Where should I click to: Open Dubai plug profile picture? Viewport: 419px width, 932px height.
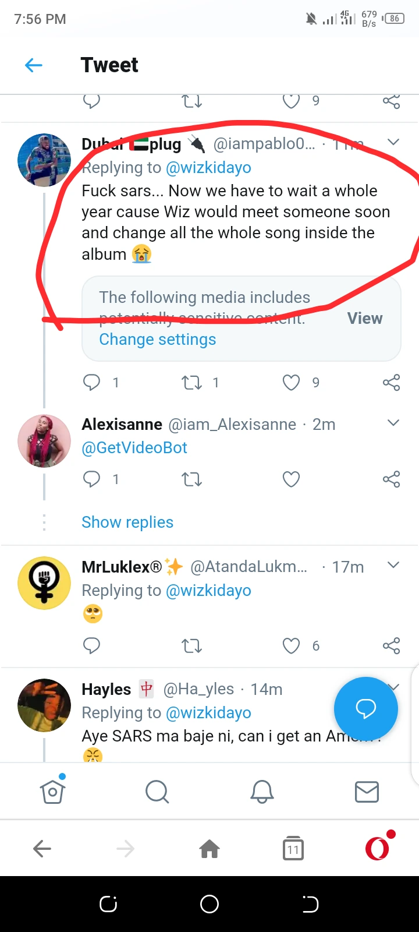pos(44,160)
